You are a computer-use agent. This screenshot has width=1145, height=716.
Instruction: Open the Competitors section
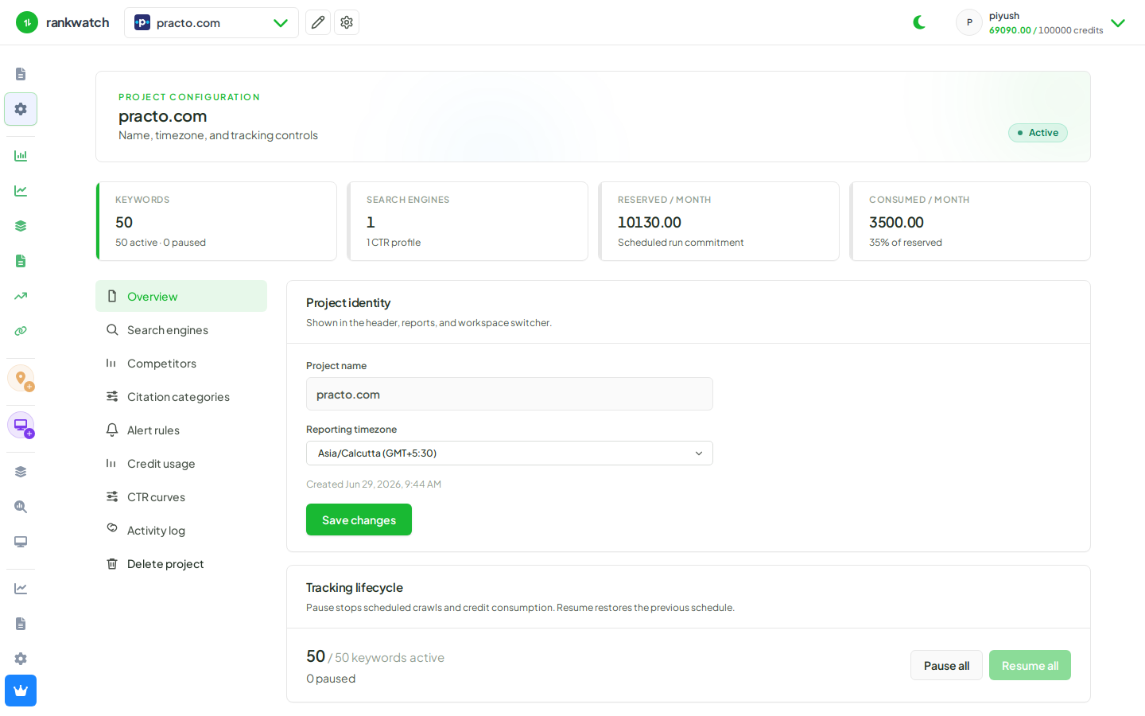[181, 363]
